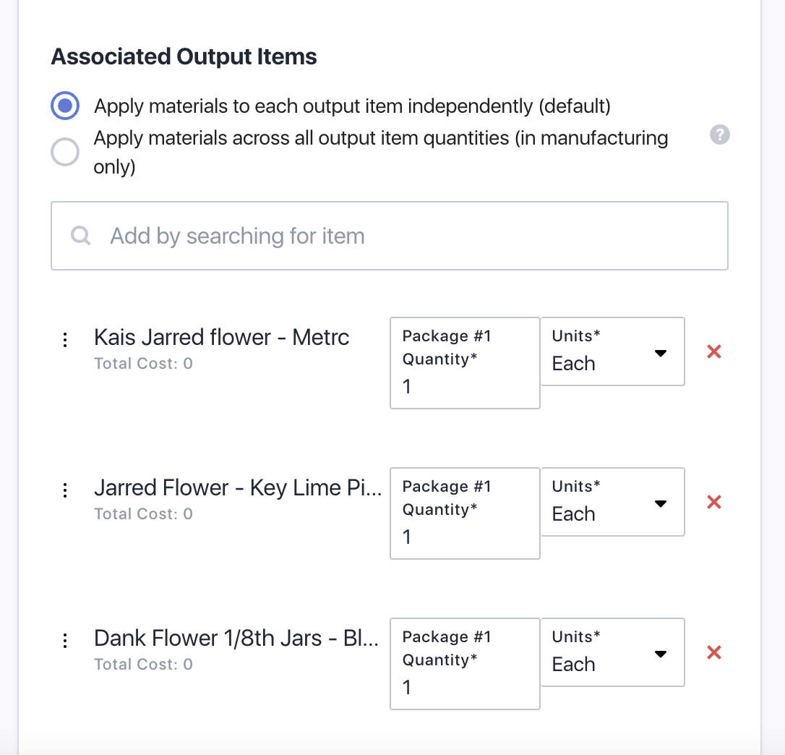Remove Dank Flower 1/8th Jars using the red X
Viewport: 785px width, 755px height.
[x=713, y=652]
